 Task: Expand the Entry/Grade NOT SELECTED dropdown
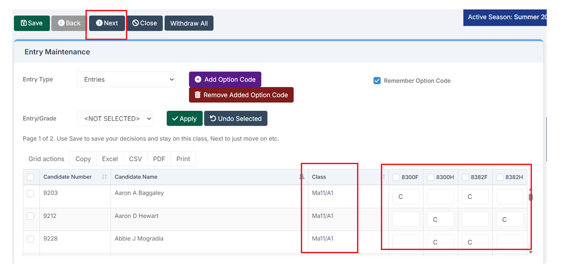coord(115,119)
